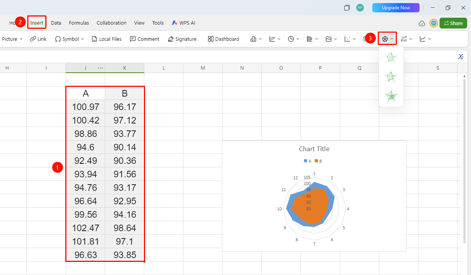This screenshot has width=471, height=275.
Task: Select the line chart insert icon
Action: [272, 39]
